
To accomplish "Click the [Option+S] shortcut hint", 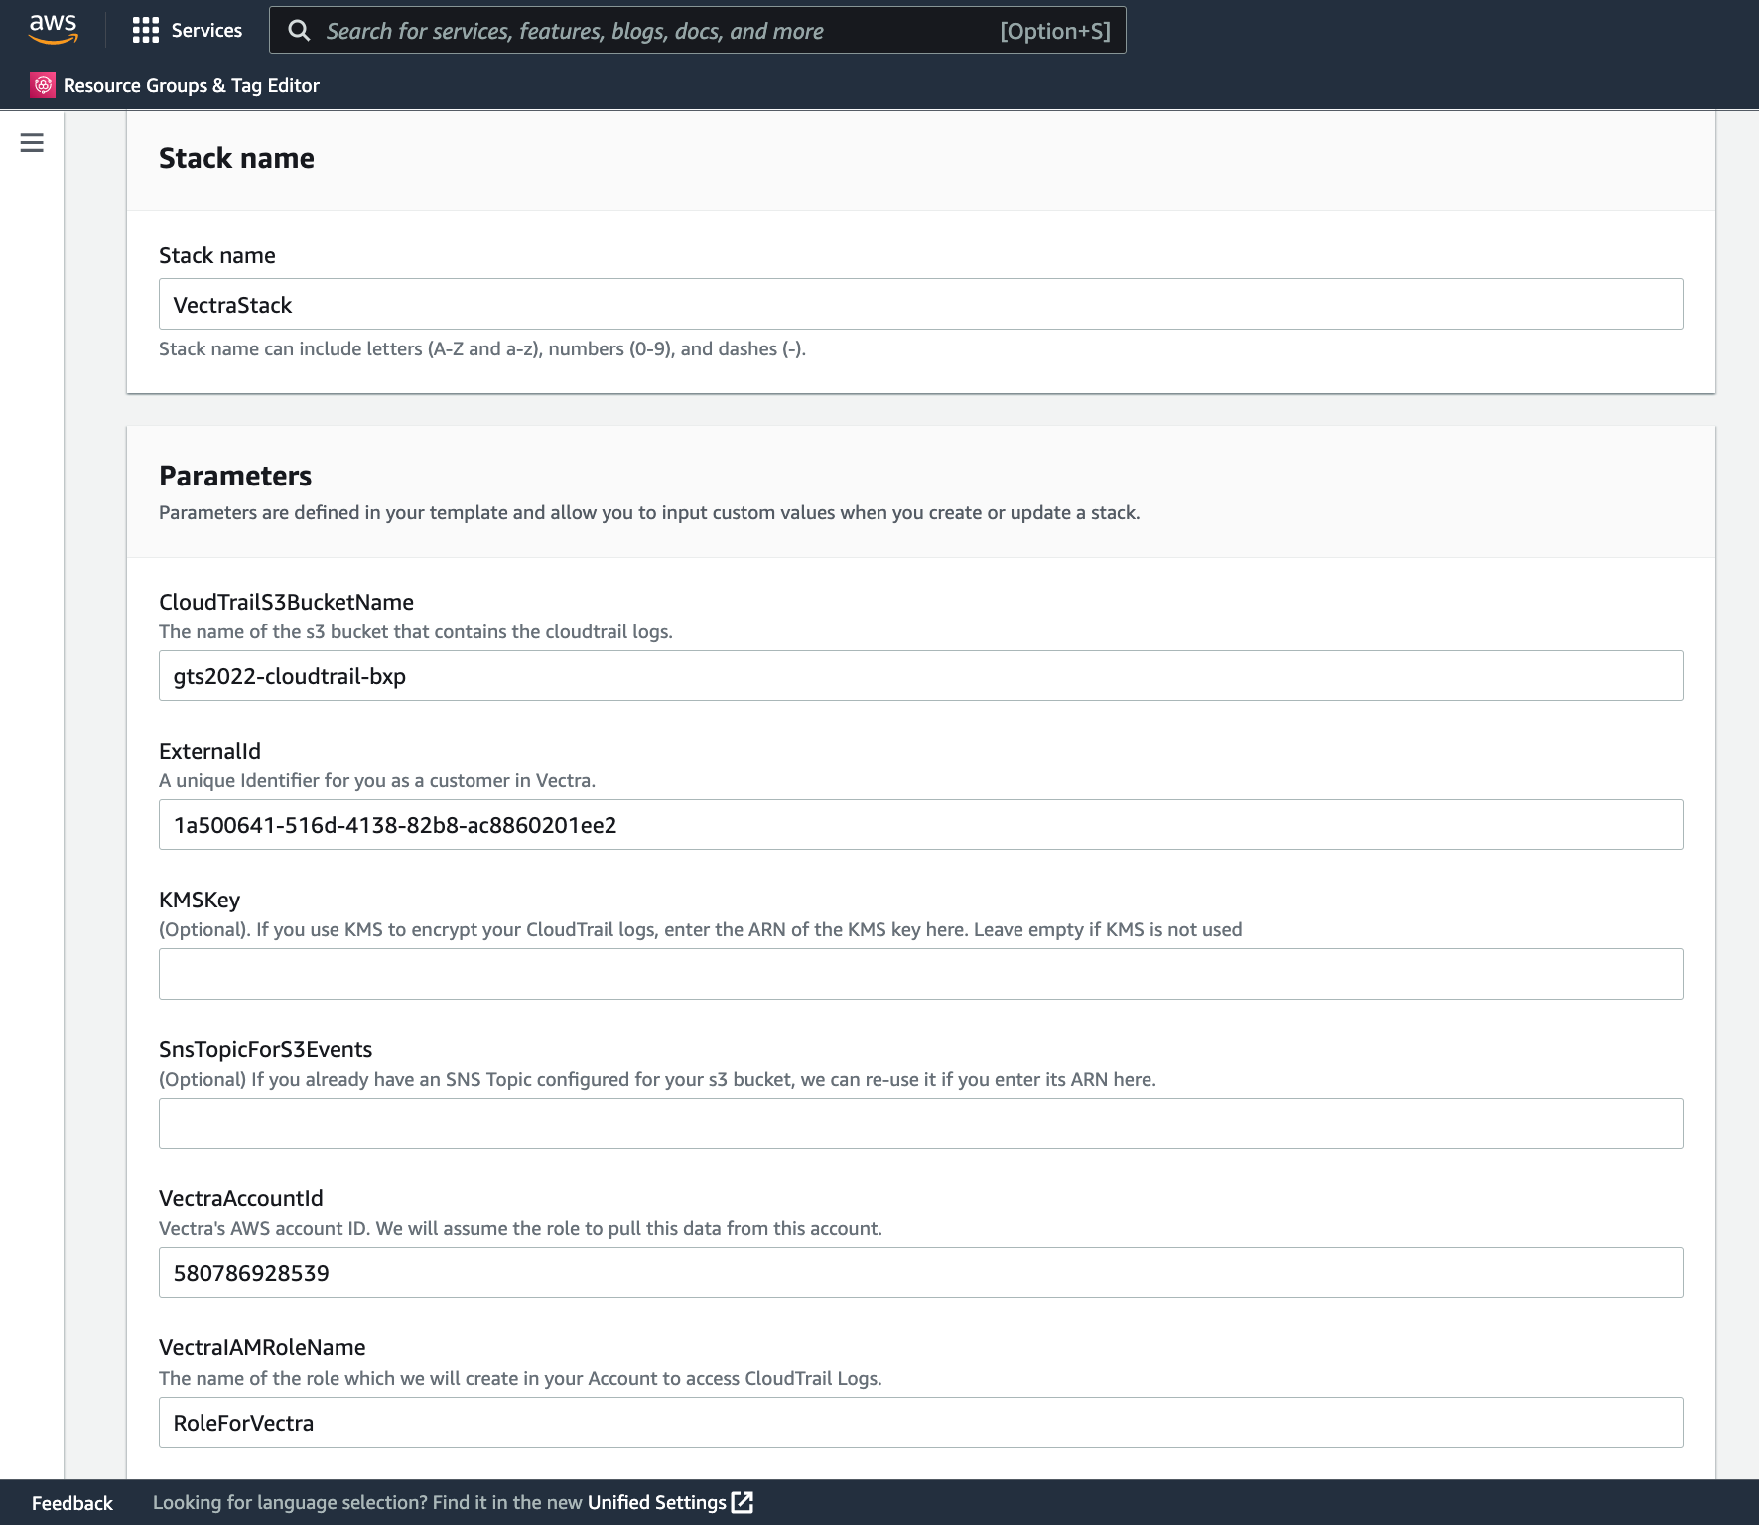I will click(1054, 31).
